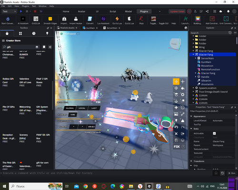Switch to the ServerMain script tab

point(112,28)
